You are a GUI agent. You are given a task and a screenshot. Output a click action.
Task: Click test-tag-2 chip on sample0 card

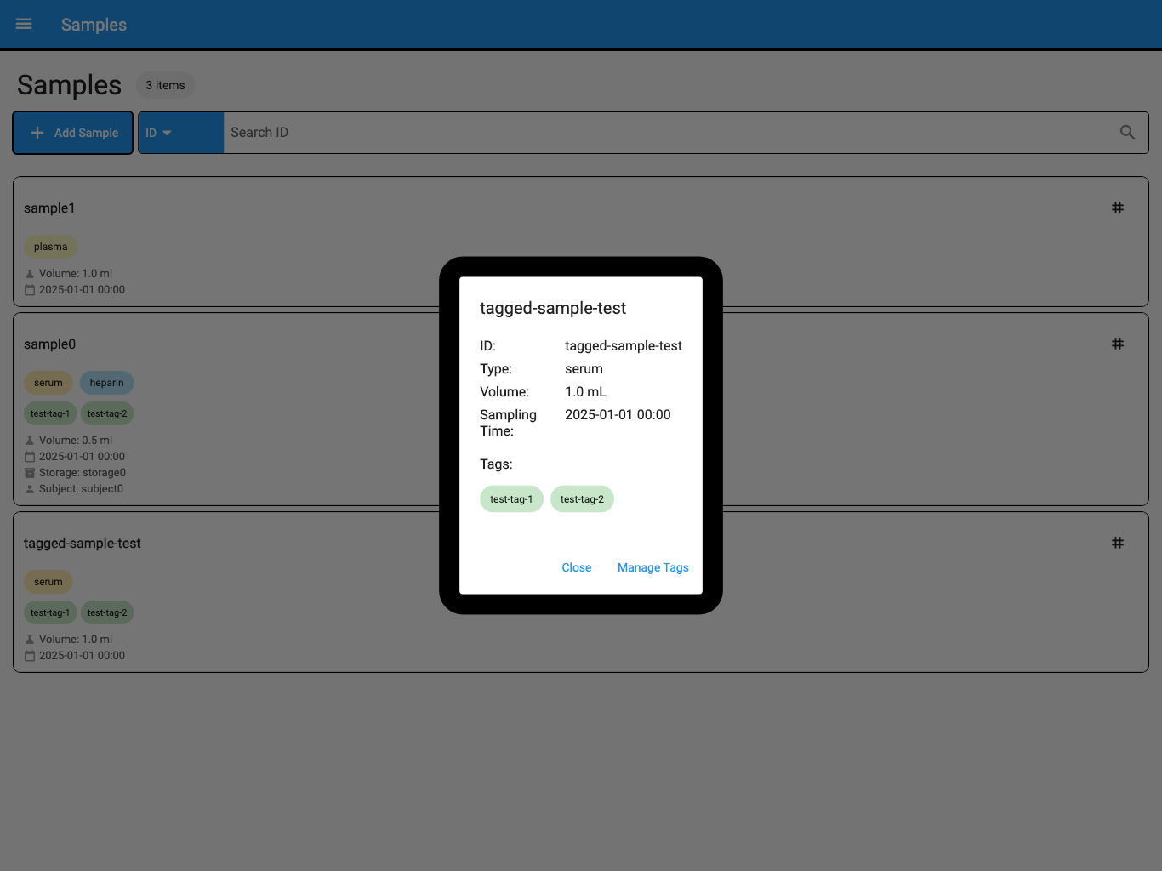(x=107, y=413)
